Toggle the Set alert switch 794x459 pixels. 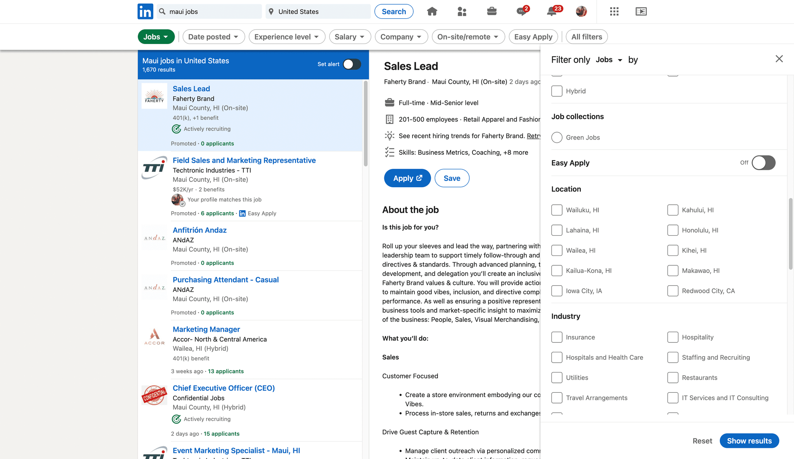(352, 64)
